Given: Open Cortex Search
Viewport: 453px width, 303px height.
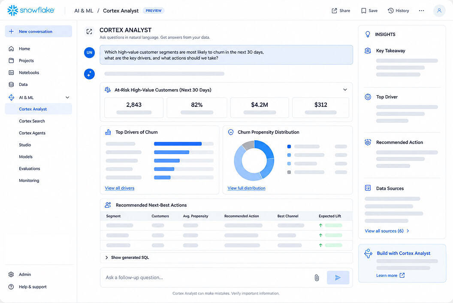Looking at the screenshot, I should [32, 121].
